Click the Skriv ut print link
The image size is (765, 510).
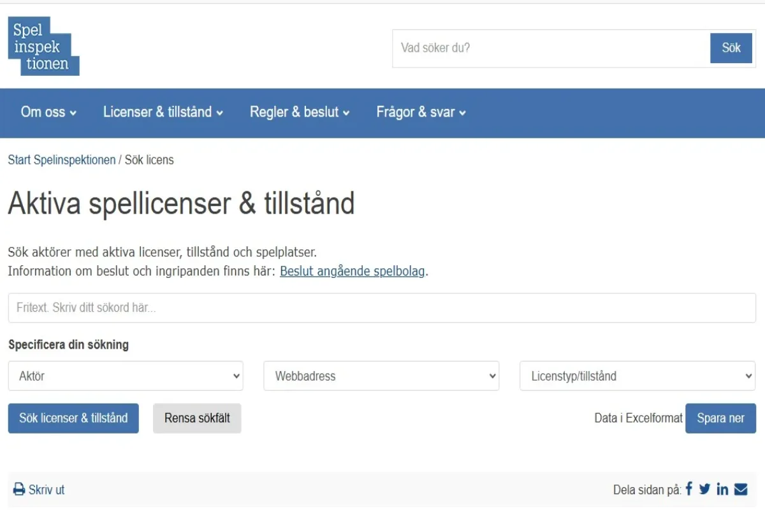(47, 490)
